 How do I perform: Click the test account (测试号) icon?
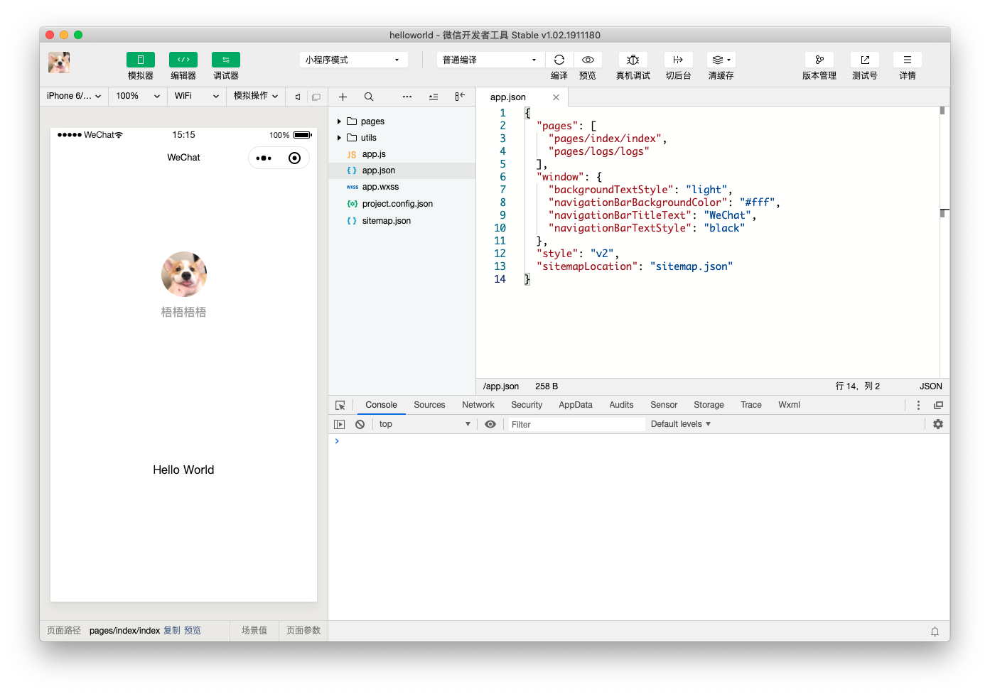pyautogui.click(x=865, y=60)
